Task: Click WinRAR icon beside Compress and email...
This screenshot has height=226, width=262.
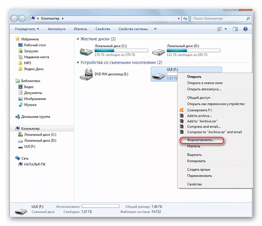Action: pyautogui.click(x=181, y=127)
